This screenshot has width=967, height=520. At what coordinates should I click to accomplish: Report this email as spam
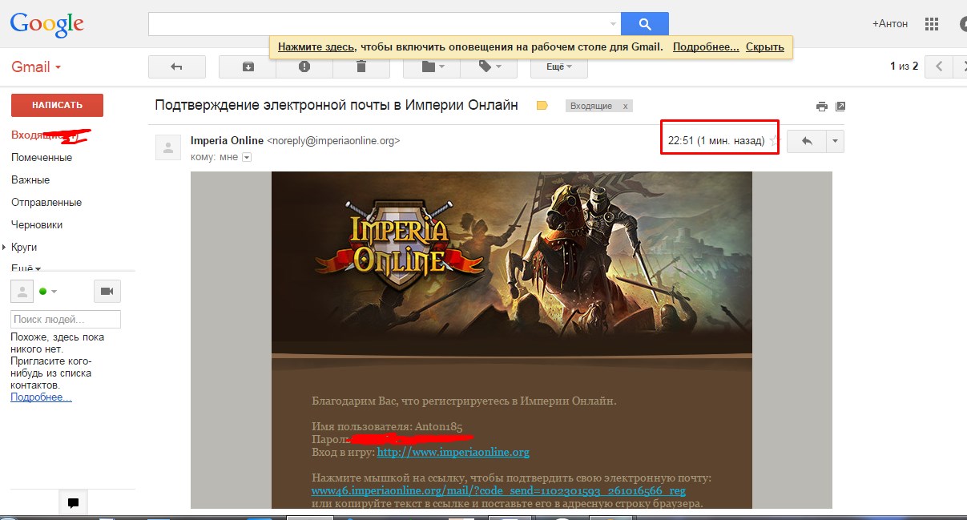(304, 67)
